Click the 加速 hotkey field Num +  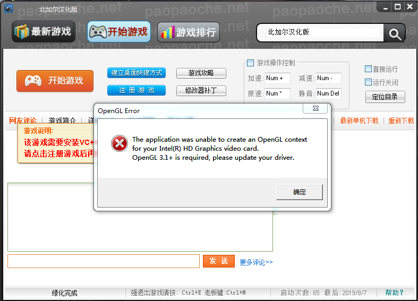click(x=277, y=79)
